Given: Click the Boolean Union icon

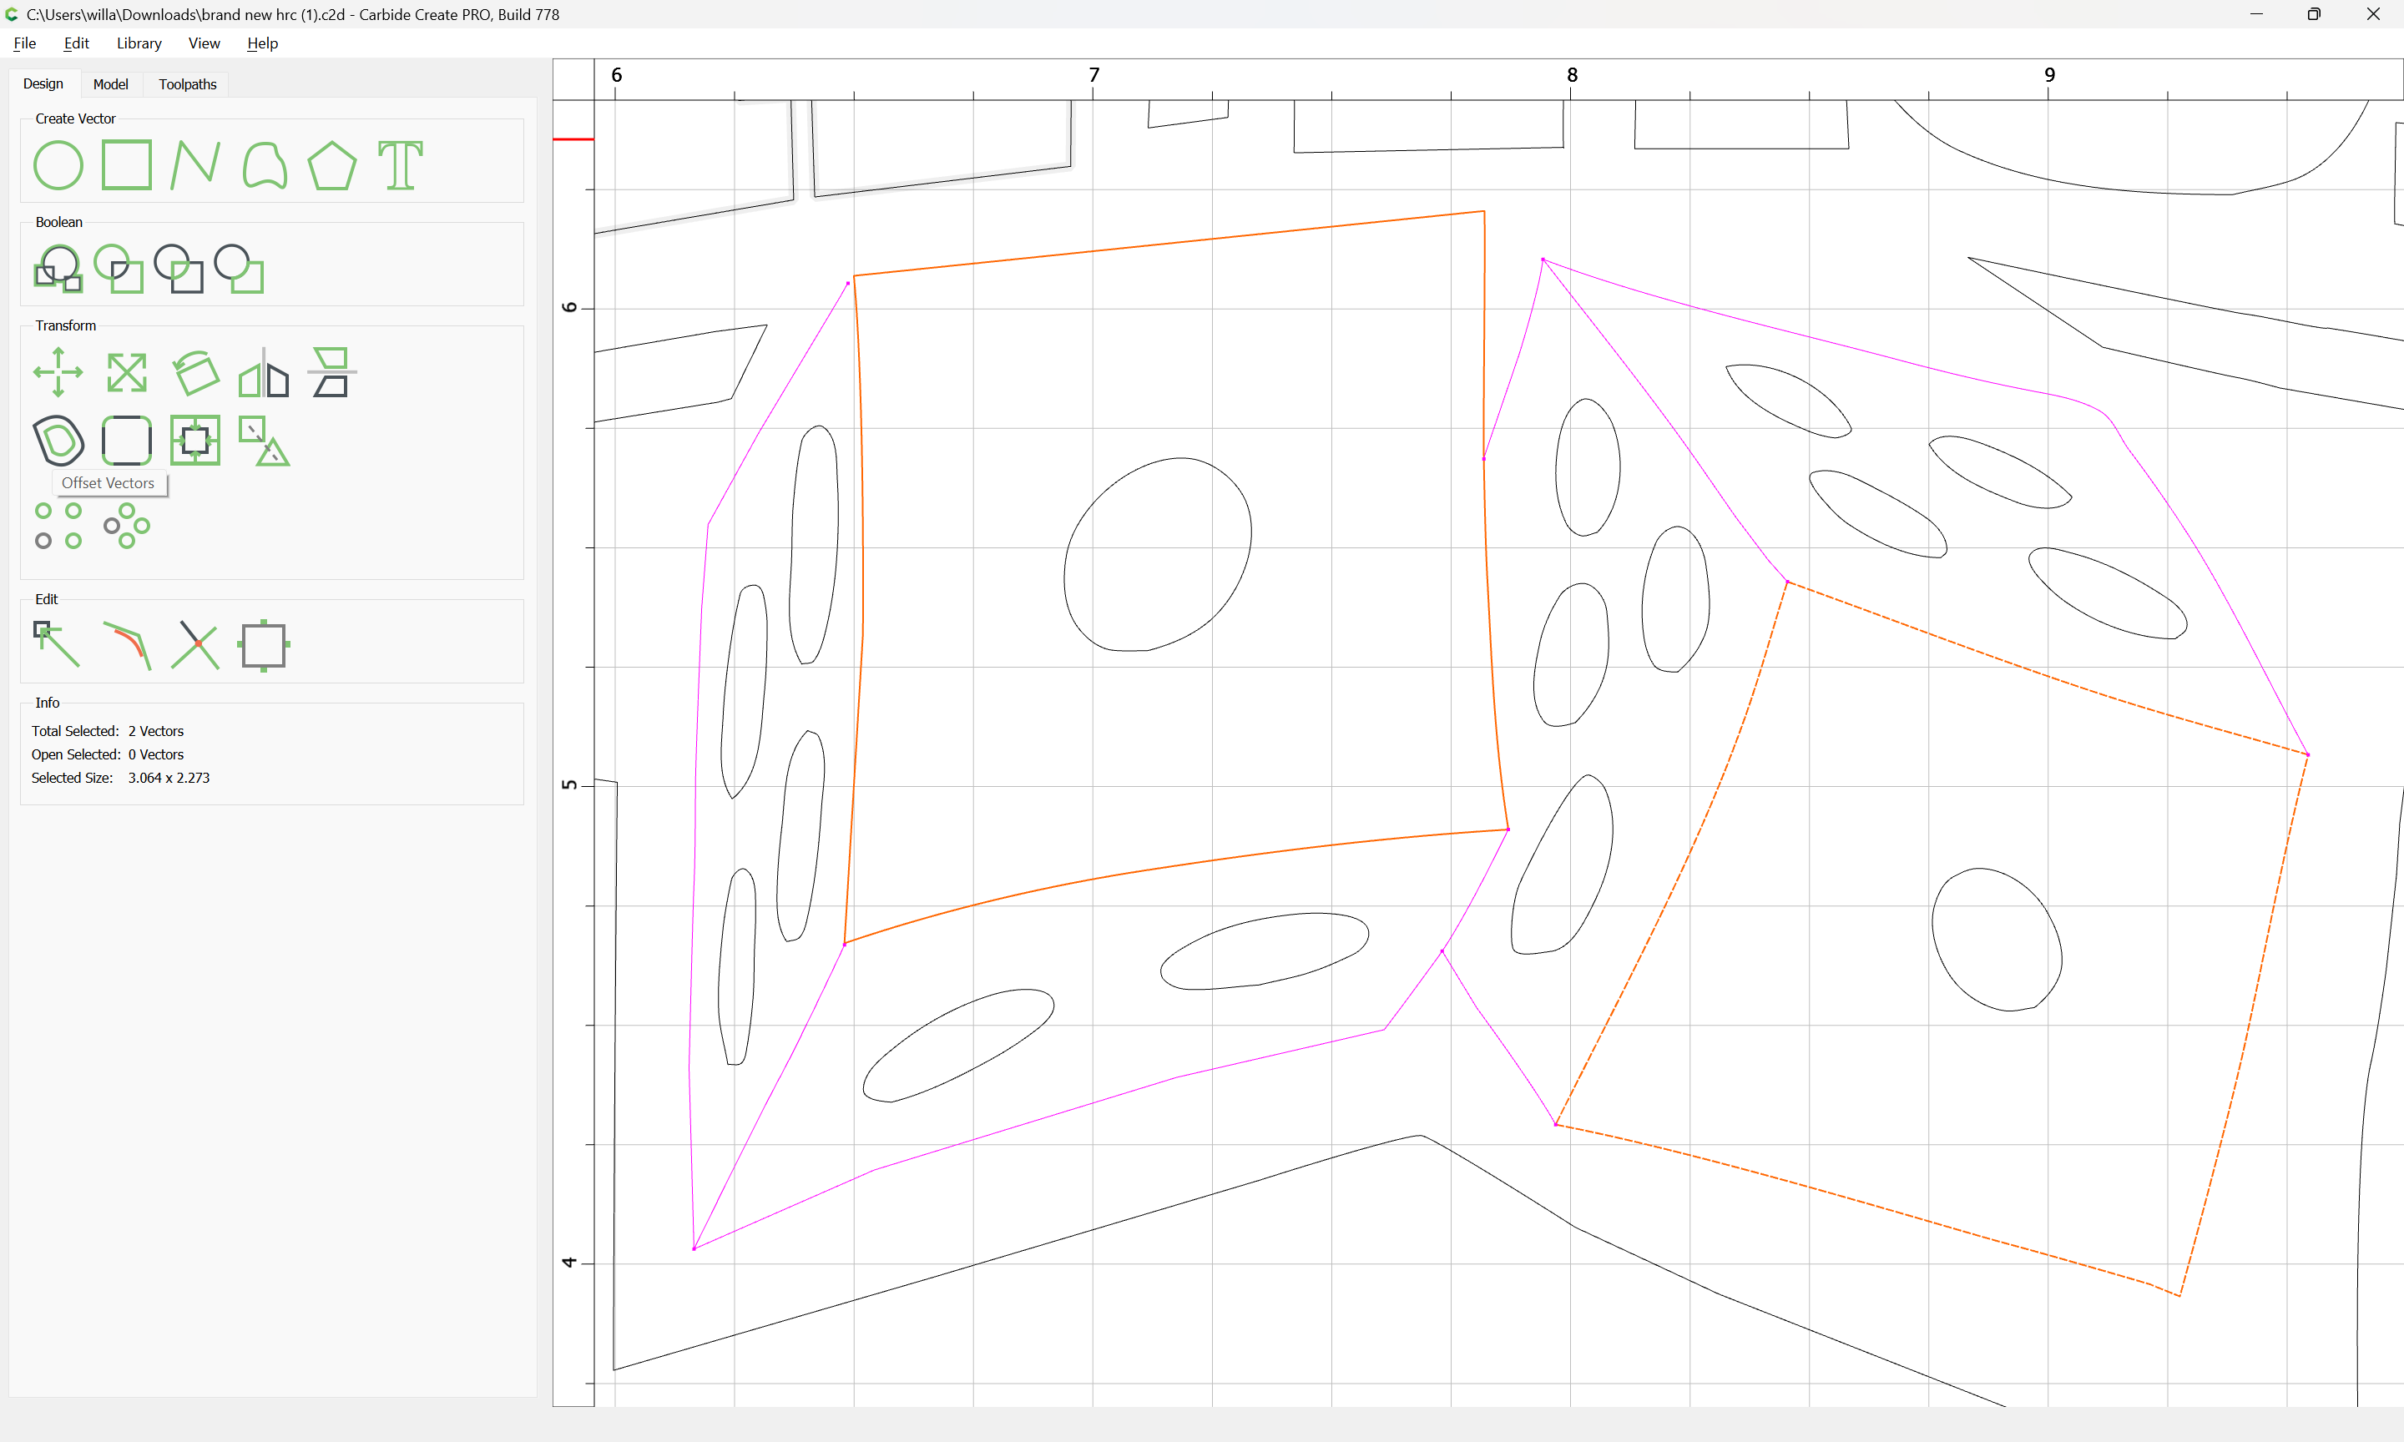Looking at the screenshot, I should click(58, 268).
